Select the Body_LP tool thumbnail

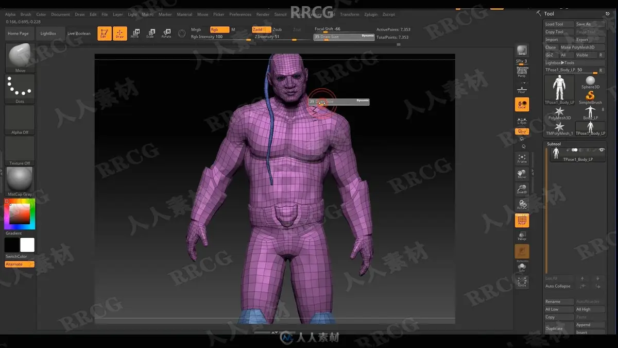590,113
